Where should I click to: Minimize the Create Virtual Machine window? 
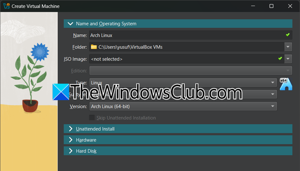(253, 6)
